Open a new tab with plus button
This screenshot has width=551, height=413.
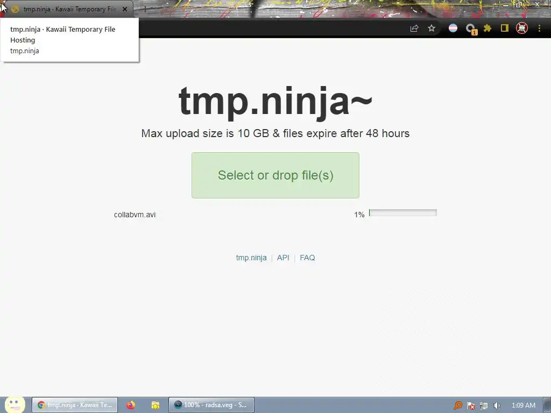pos(144,10)
